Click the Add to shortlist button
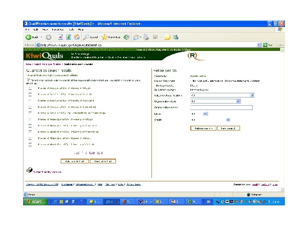 [x=74, y=161]
